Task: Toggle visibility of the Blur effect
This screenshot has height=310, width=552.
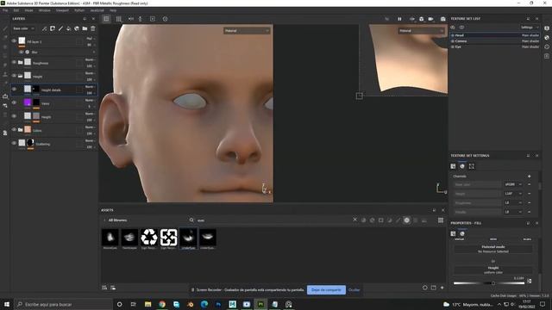Action: point(21,52)
